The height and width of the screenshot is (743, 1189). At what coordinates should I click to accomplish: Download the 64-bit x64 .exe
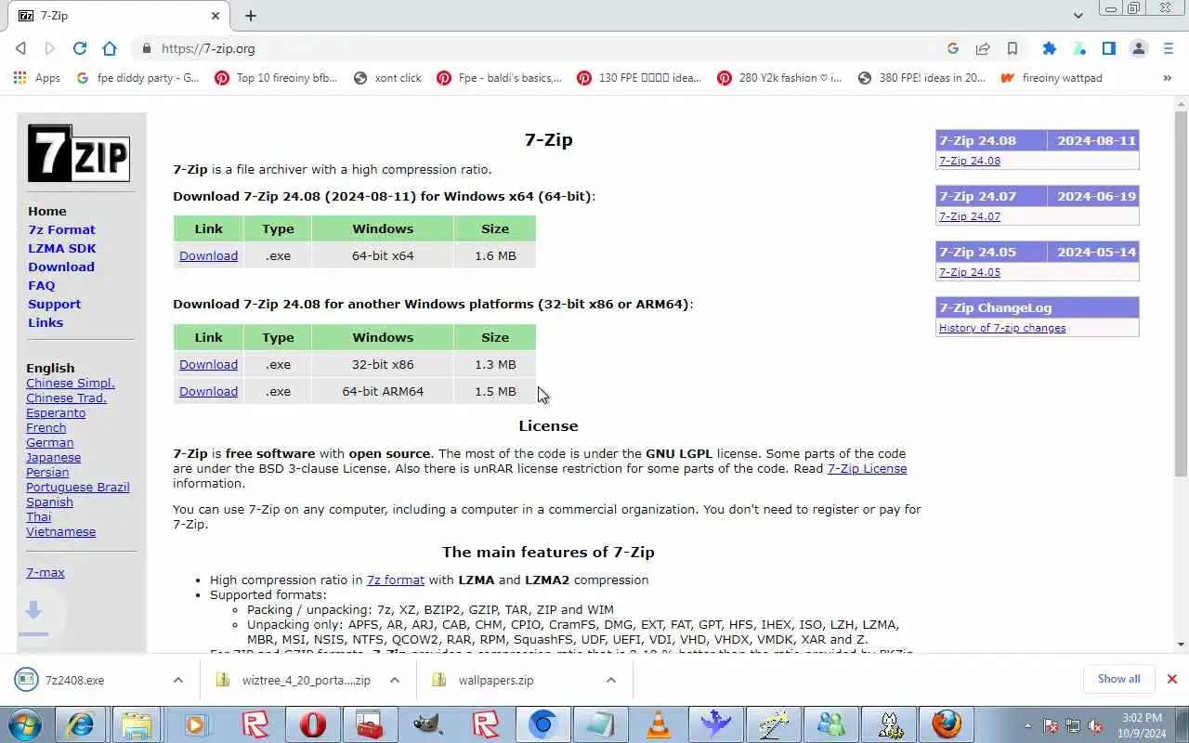208,255
